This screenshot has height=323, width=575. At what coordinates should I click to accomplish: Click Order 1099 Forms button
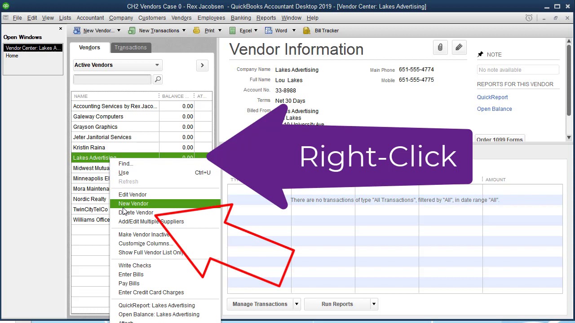pos(500,139)
